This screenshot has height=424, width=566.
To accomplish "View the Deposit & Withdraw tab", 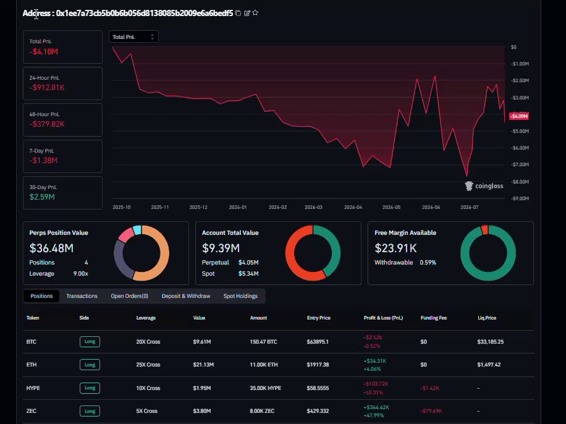I will click(186, 296).
